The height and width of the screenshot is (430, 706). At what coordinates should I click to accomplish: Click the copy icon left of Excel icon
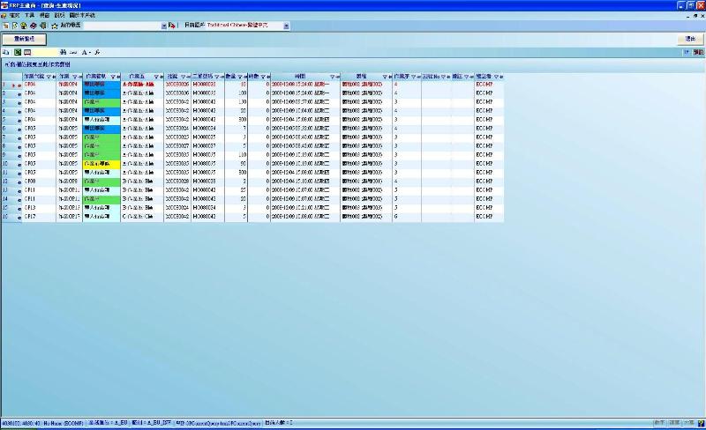click(6, 53)
